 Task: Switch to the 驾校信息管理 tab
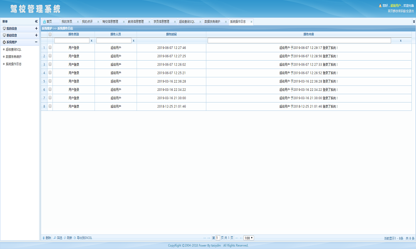pyautogui.click(x=110, y=22)
